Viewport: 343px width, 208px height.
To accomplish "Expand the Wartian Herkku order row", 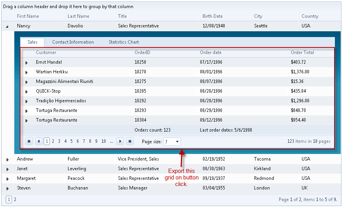I will pyautogui.click(x=27, y=72).
